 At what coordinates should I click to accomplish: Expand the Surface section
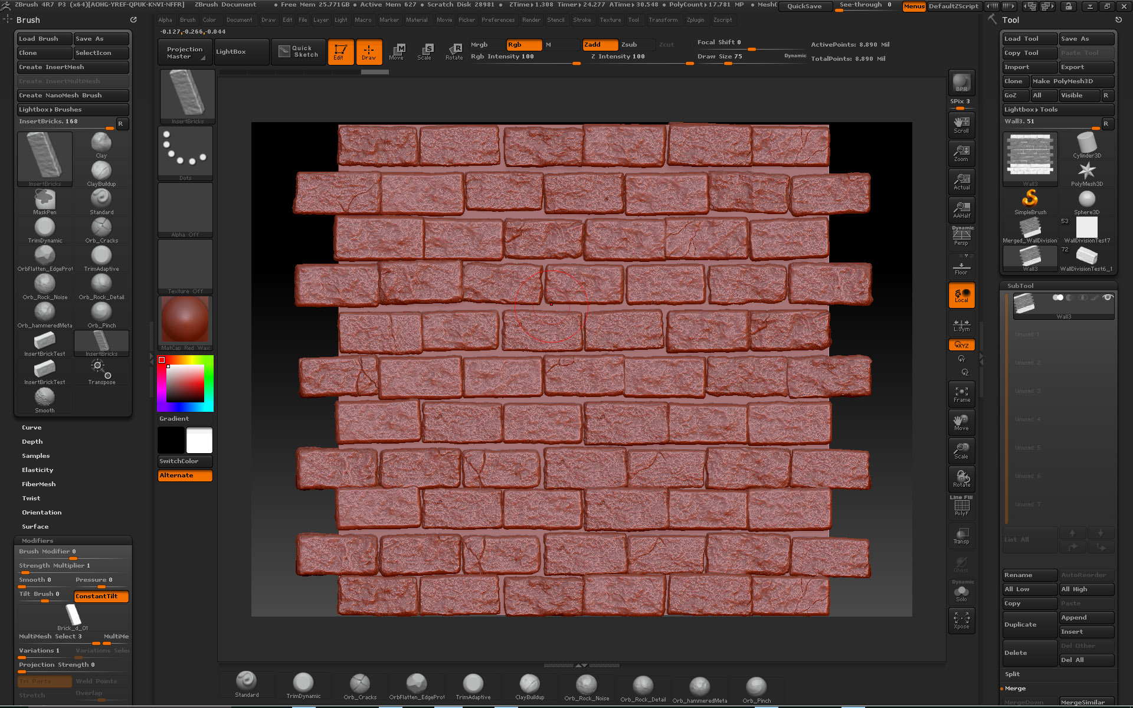point(35,527)
